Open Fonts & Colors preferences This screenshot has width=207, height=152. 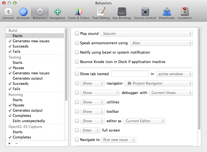79,13
